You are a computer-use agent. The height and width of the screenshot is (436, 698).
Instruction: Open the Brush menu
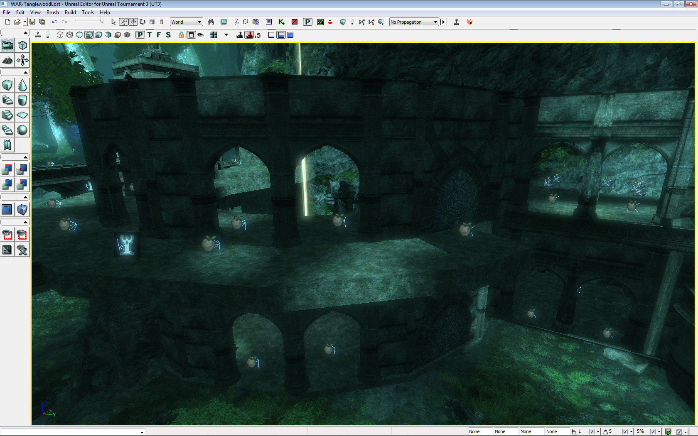53,12
